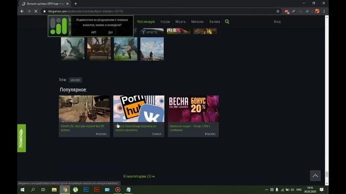Image resolution: width=346 pixels, height=194 pixels.
Task: Bookmark this page with the star icon
Action: pos(278,11)
